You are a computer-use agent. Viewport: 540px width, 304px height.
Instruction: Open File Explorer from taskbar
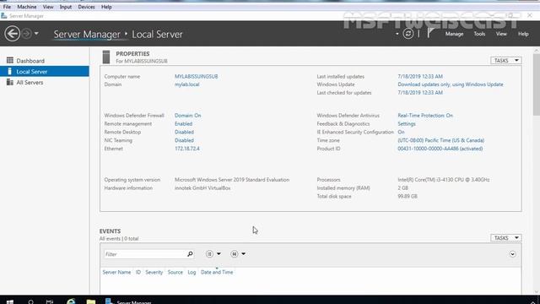click(x=91, y=301)
